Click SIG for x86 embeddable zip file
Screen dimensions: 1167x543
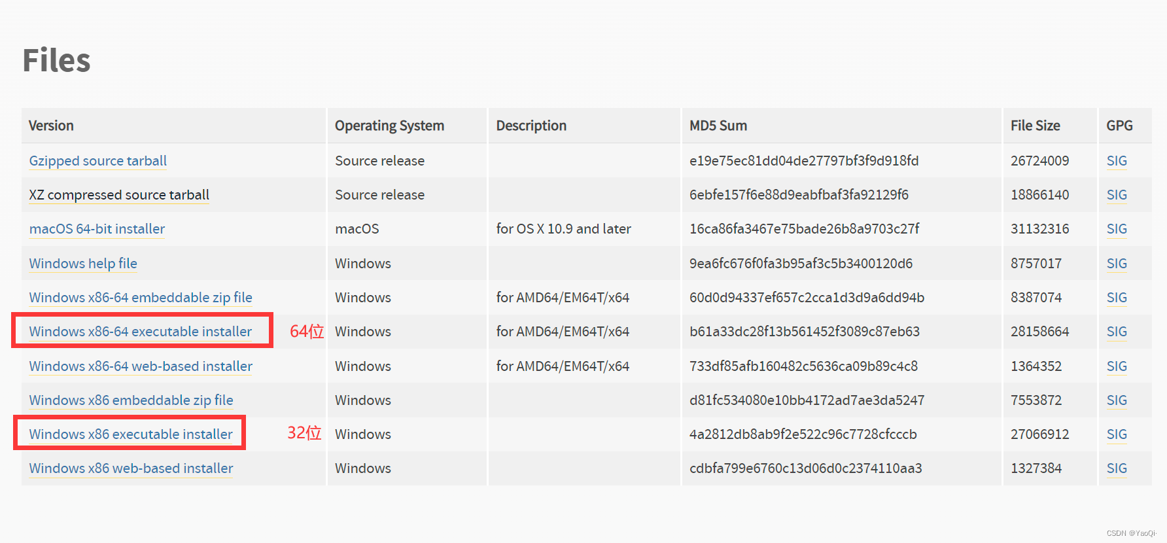tap(1117, 400)
